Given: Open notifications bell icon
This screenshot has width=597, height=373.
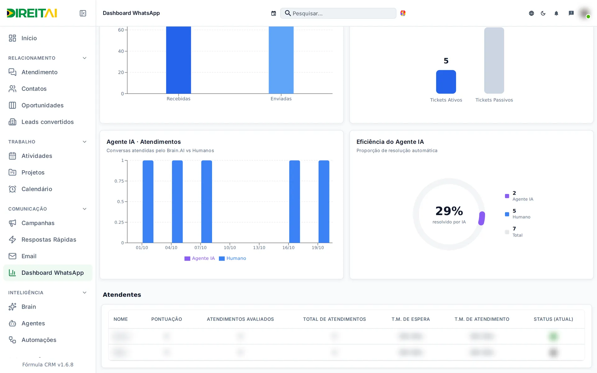Looking at the screenshot, I should coord(556,13).
